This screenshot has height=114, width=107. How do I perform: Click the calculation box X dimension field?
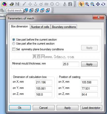tap(44, 82)
